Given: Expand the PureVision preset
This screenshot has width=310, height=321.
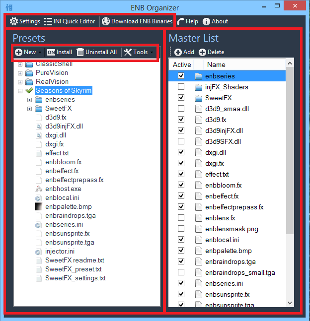Looking at the screenshot, I should pos(20,73).
